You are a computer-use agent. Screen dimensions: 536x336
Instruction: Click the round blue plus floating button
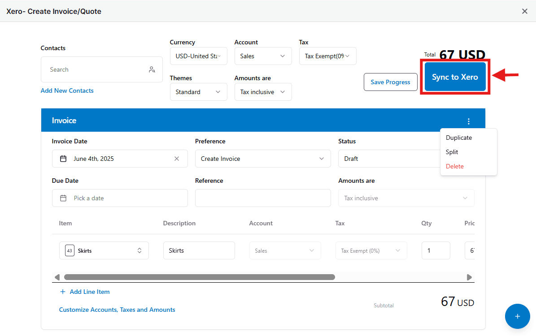pos(517,317)
